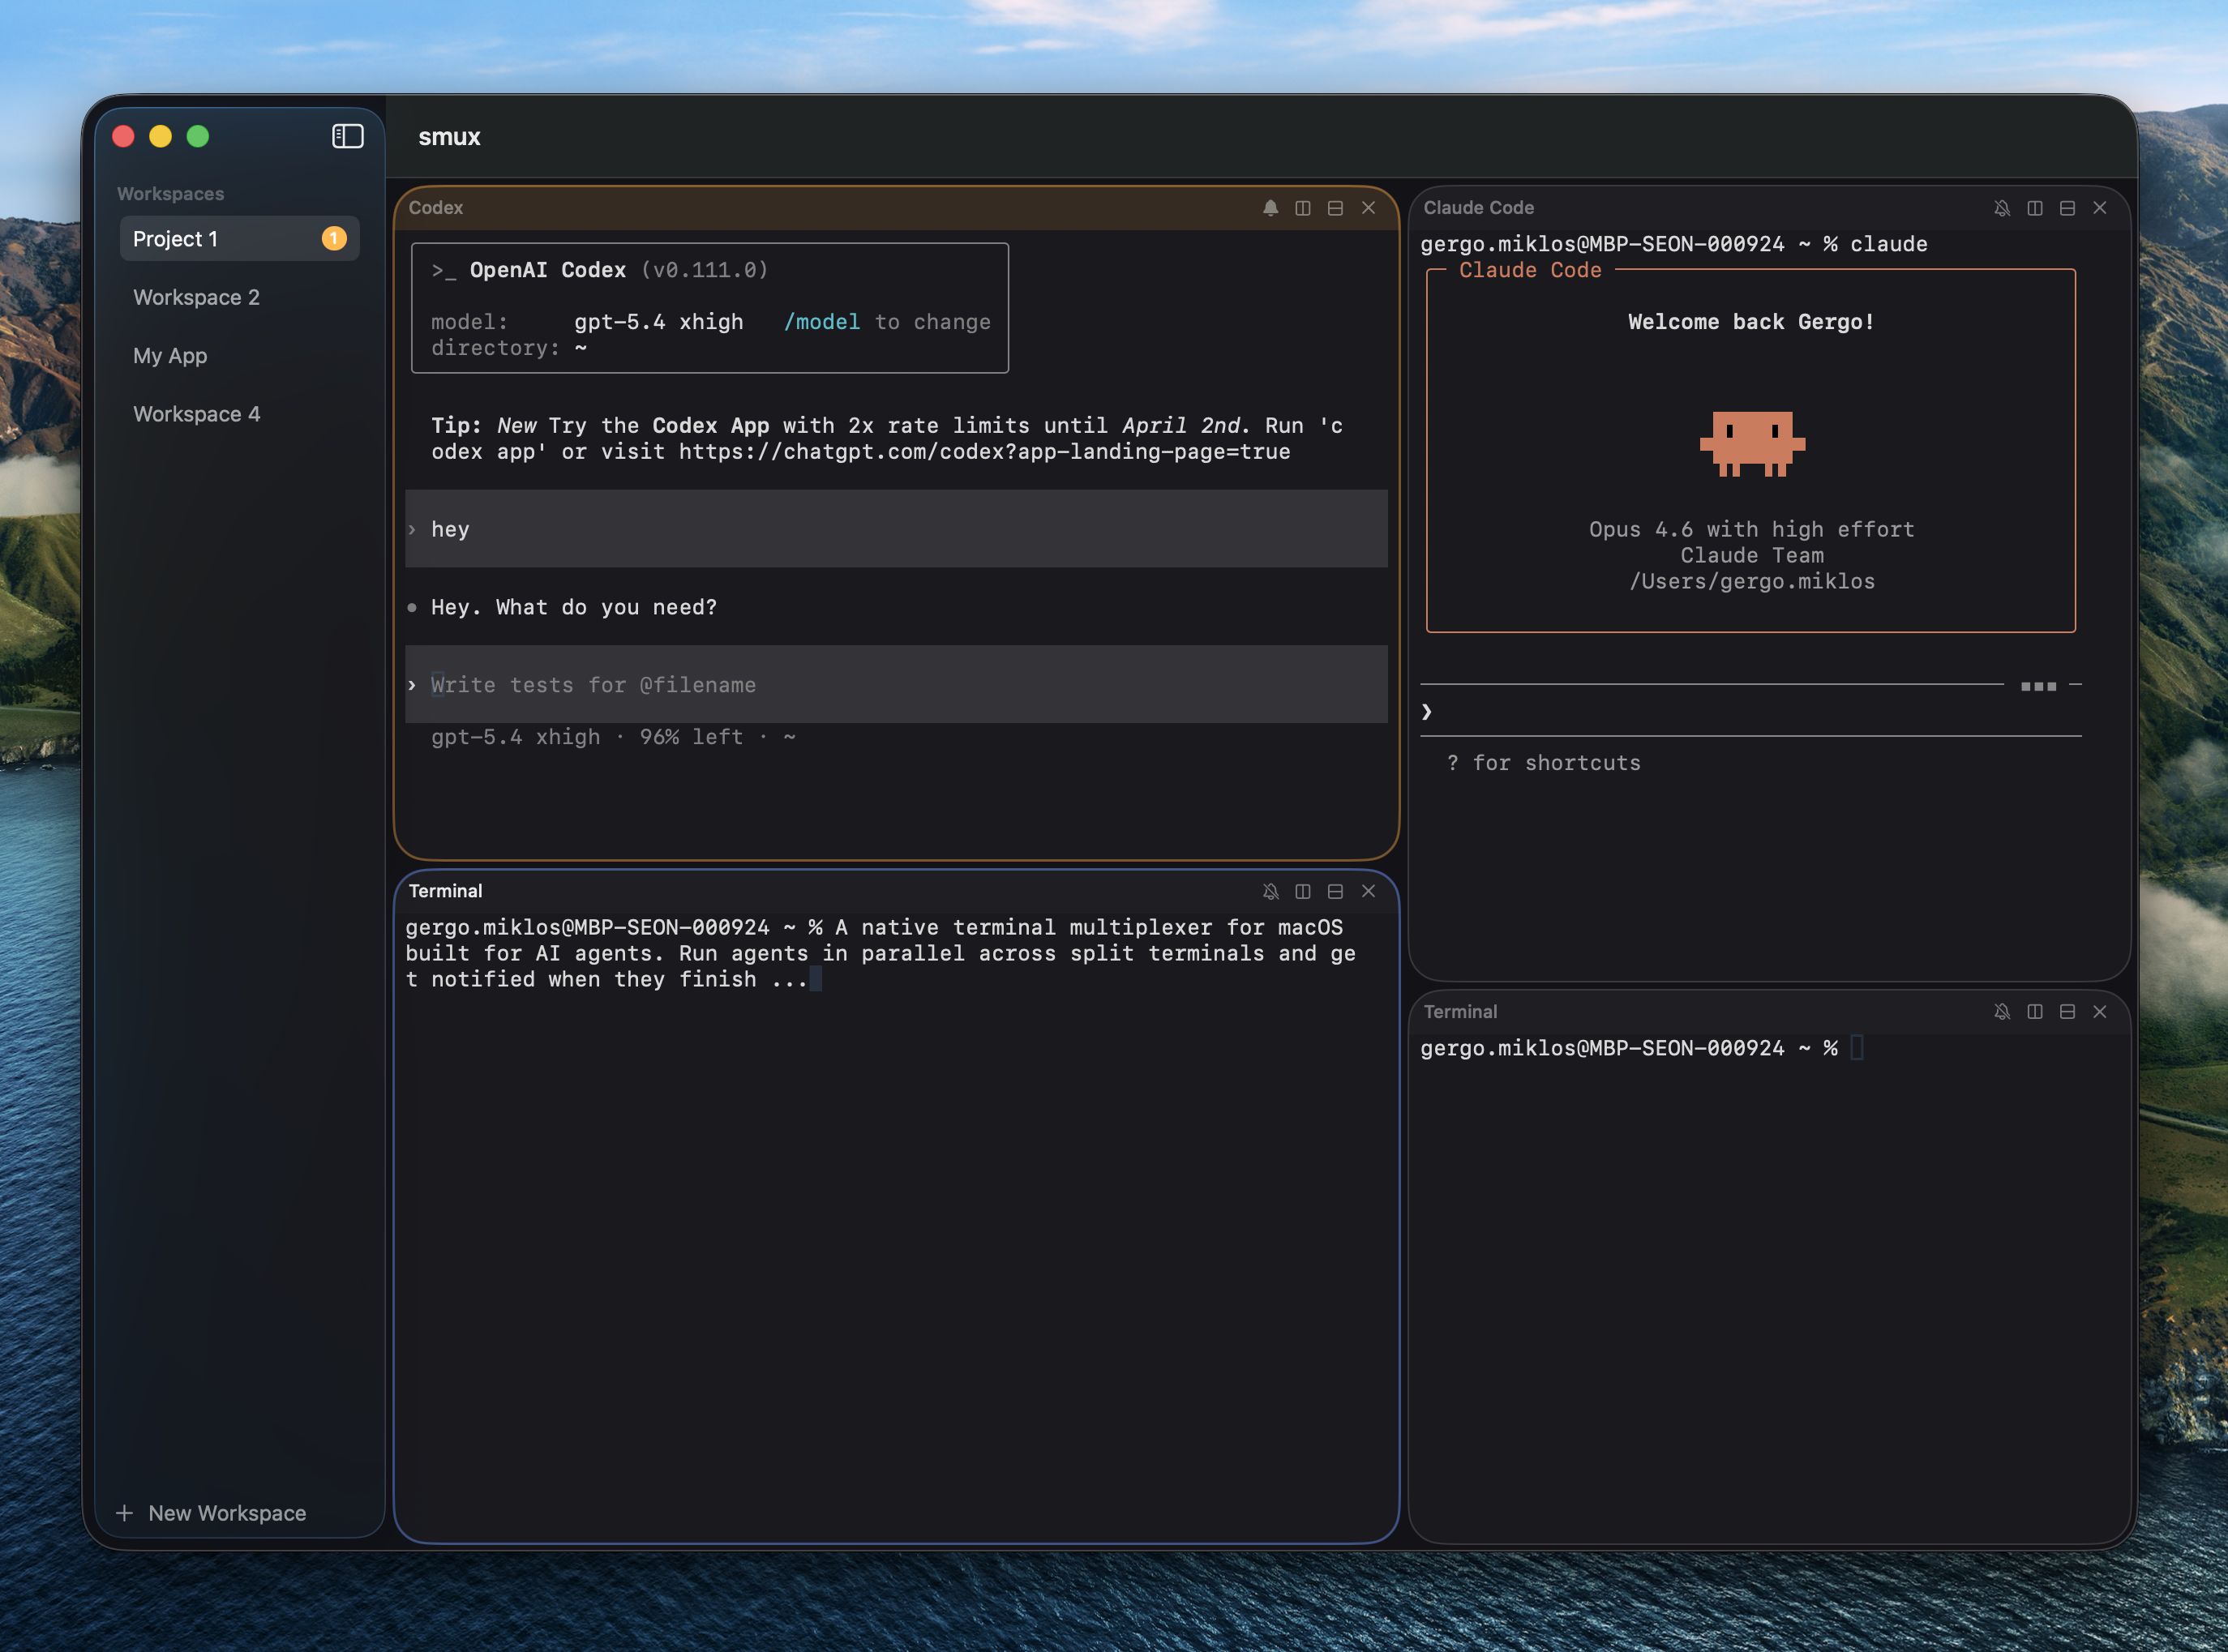Viewport: 2228px width, 1652px height.
Task: Click 'Hey. What do you need?' response
Action: pyautogui.click(x=574, y=607)
